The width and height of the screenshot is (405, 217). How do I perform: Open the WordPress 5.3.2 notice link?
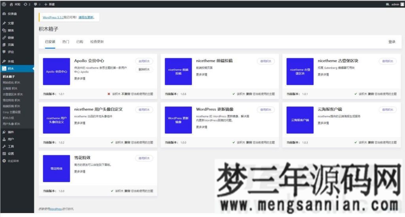click(x=53, y=17)
